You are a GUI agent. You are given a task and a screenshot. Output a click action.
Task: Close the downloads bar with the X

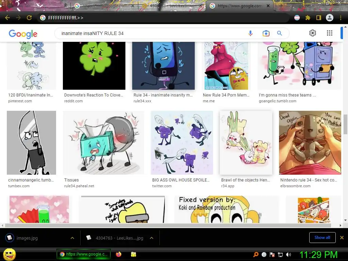pyautogui.click(x=342, y=238)
